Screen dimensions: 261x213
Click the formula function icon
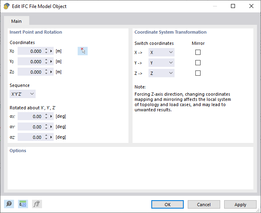pos(36,204)
